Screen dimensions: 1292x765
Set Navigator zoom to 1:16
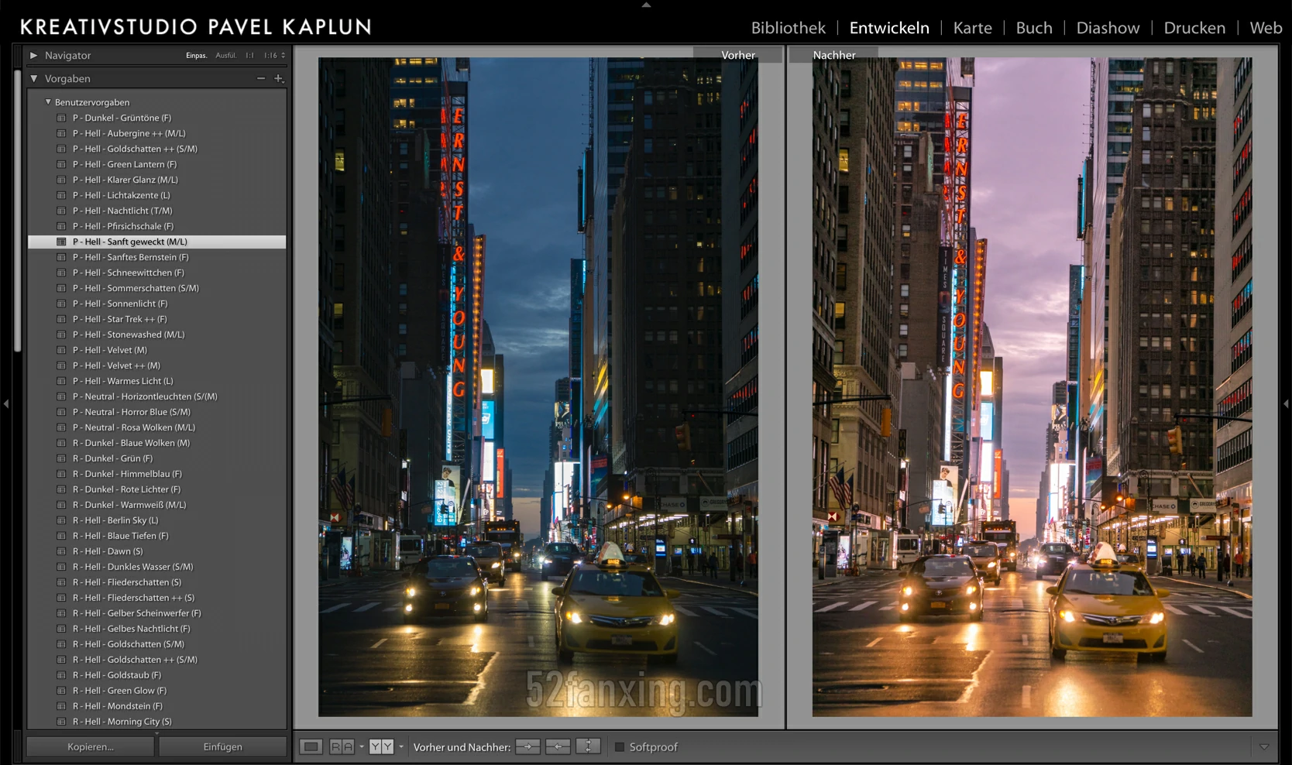pos(270,55)
